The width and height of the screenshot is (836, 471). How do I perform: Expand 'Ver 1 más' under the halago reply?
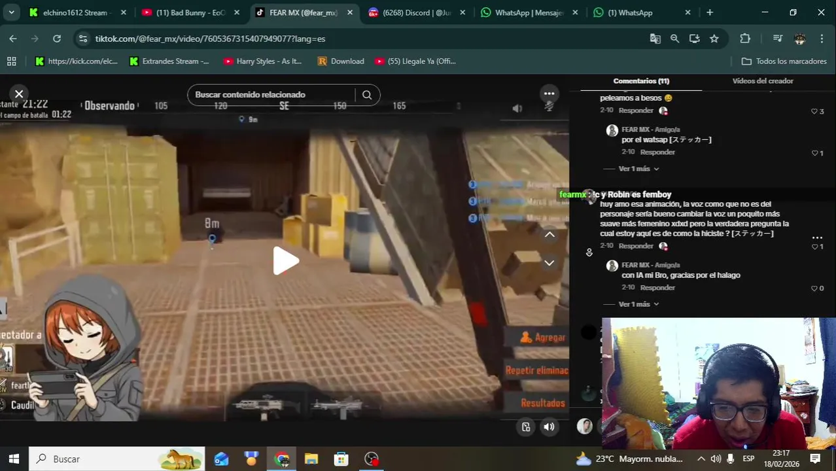tap(639, 304)
